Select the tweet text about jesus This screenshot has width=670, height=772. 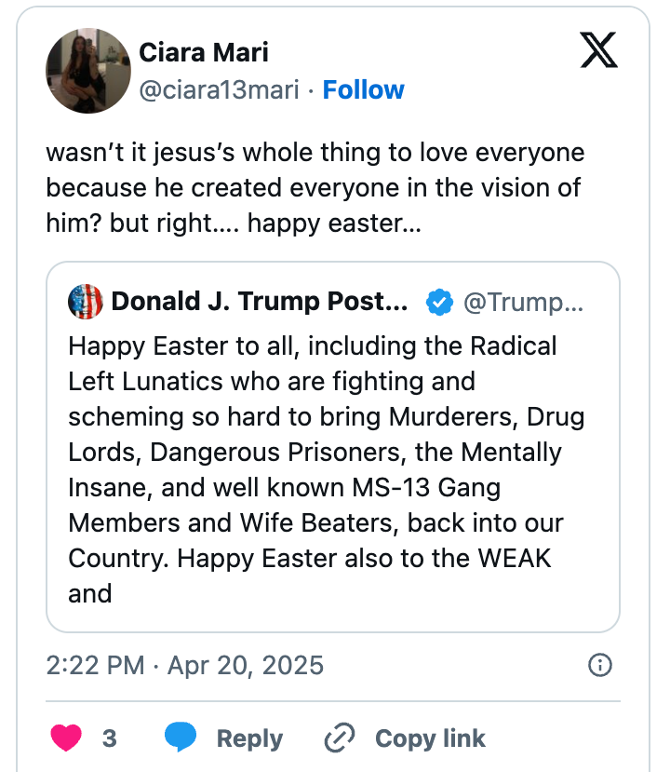pos(315,186)
